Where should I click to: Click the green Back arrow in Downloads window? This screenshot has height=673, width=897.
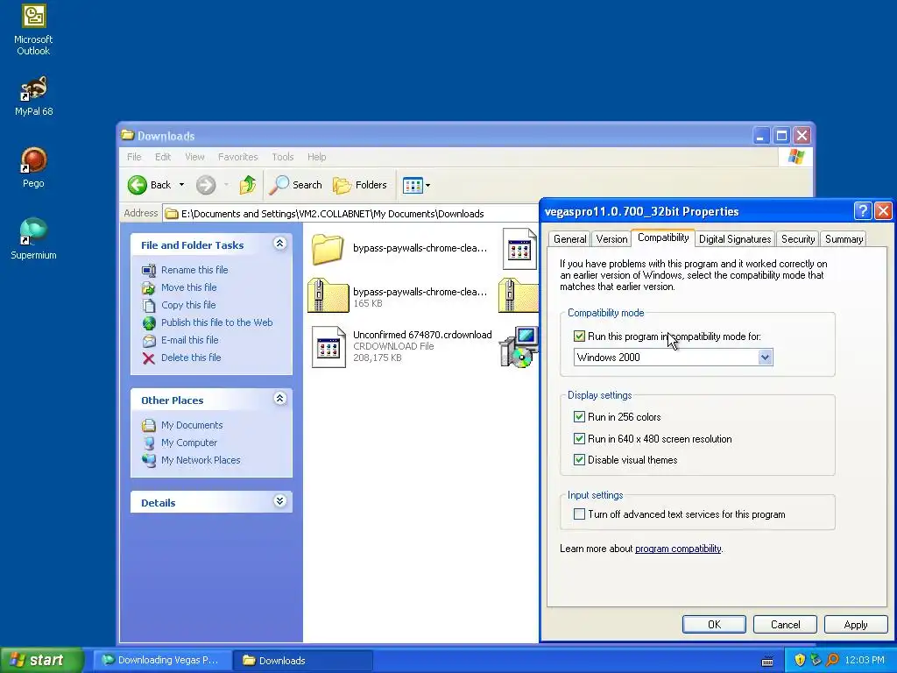point(138,185)
